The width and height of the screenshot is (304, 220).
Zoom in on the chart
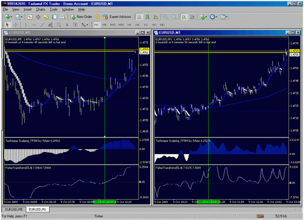tap(165, 17)
